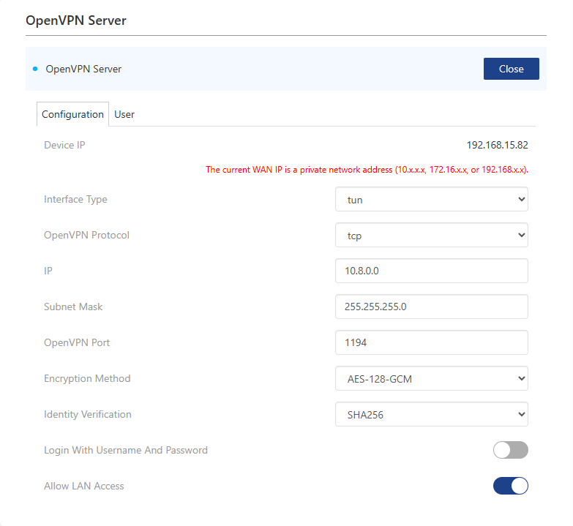The height and width of the screenshot is (526, 573).
Task: Expand the Encryption Method dropdown
Action: (x=432, y=378)
